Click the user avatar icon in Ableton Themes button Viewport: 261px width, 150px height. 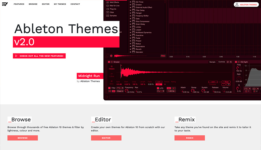[237, 4]
